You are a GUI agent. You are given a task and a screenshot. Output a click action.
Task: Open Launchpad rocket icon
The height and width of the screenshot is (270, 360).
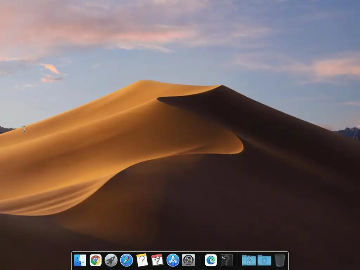coord(111,260)
